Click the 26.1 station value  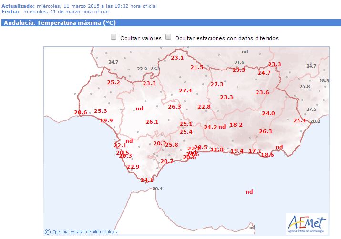(x=152, y=122)
